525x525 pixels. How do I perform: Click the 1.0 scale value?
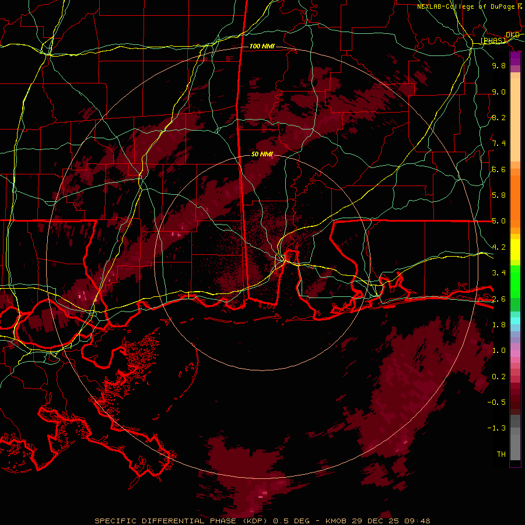(x=499, y=351)
